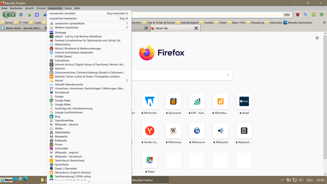Open the Google Maps bookmark
Screen dimensions: 327x184
(x=89, y=100)
